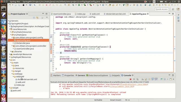Click the Save toolbar icon
This screenshot has width=181, height=102.
pos(16,5)
